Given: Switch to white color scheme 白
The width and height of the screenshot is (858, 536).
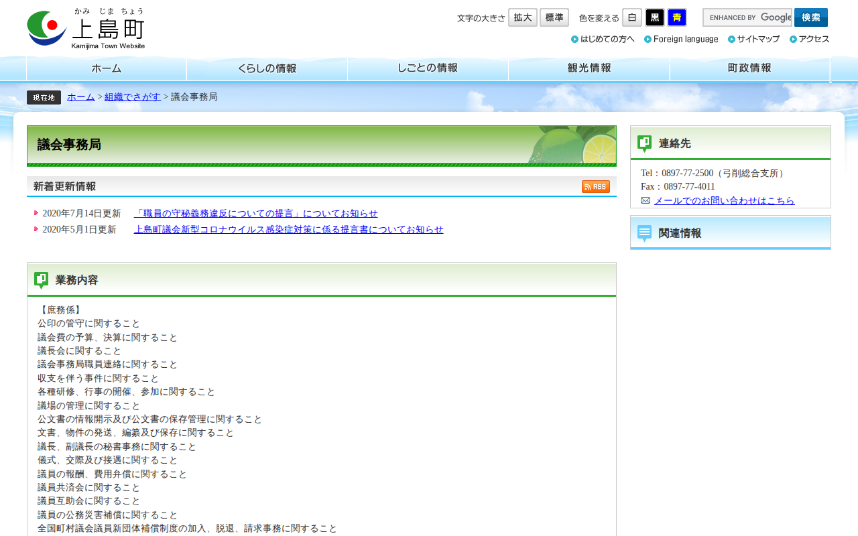Looking at the screenshot, I should click(632, 17).
